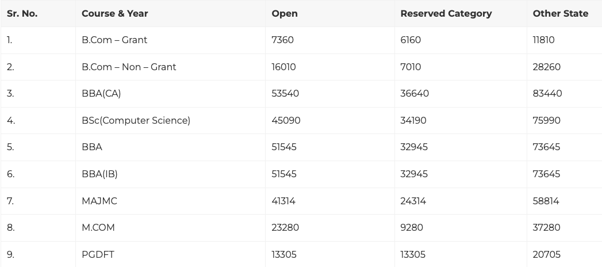Select the 'Other State' column header
This screenshot has height=267, width=602.
click(560, 13)
